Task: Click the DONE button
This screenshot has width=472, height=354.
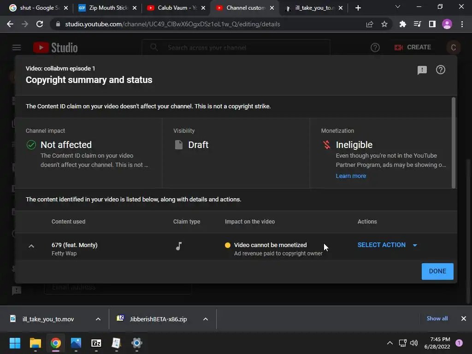Action: (437, 271)
